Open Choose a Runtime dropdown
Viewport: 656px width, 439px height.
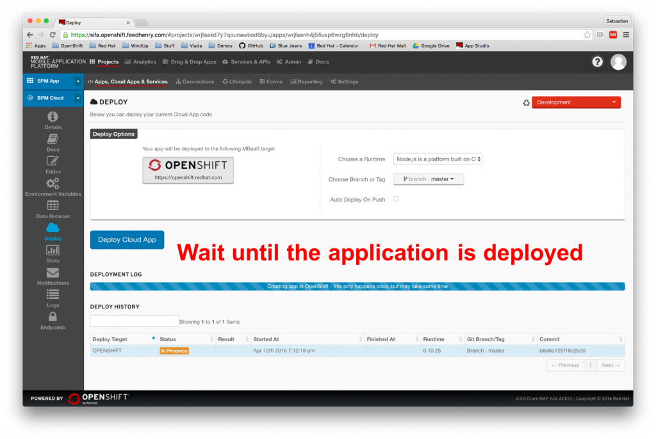(x=438, y=159)
